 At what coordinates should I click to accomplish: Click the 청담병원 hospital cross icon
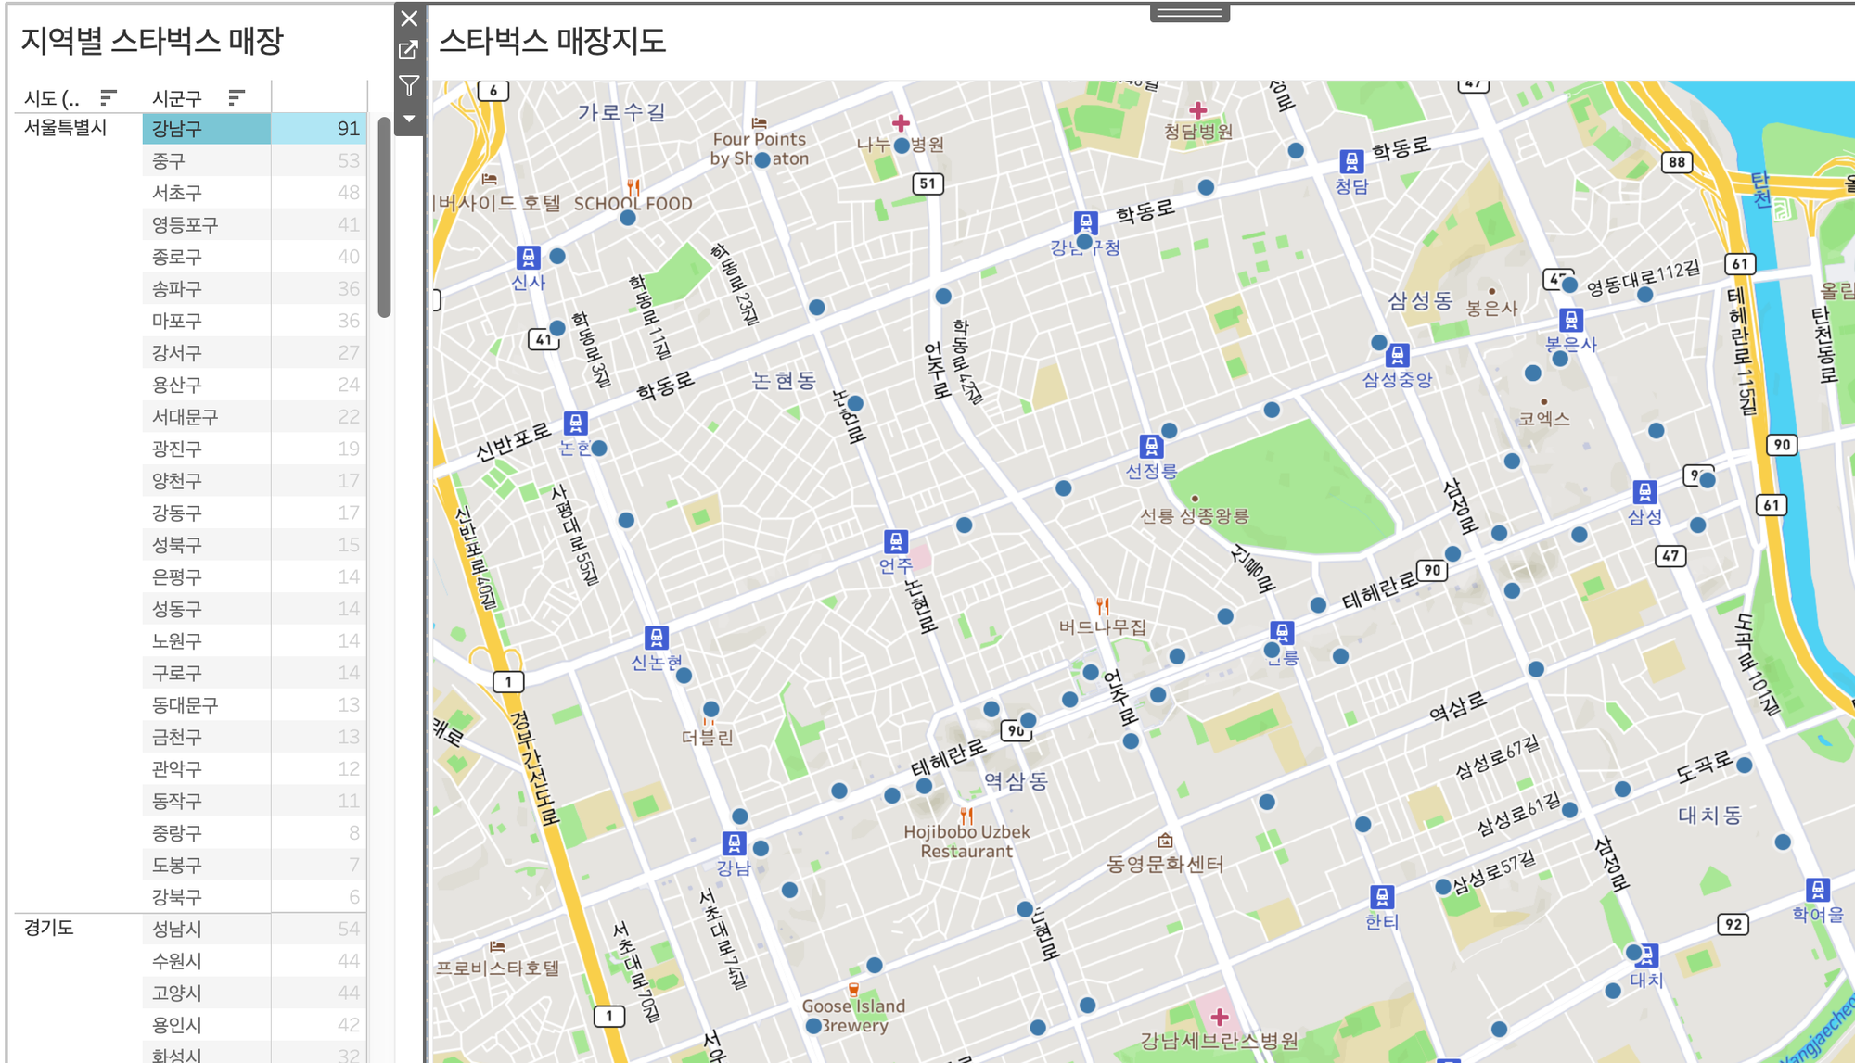click(1198, 109)
